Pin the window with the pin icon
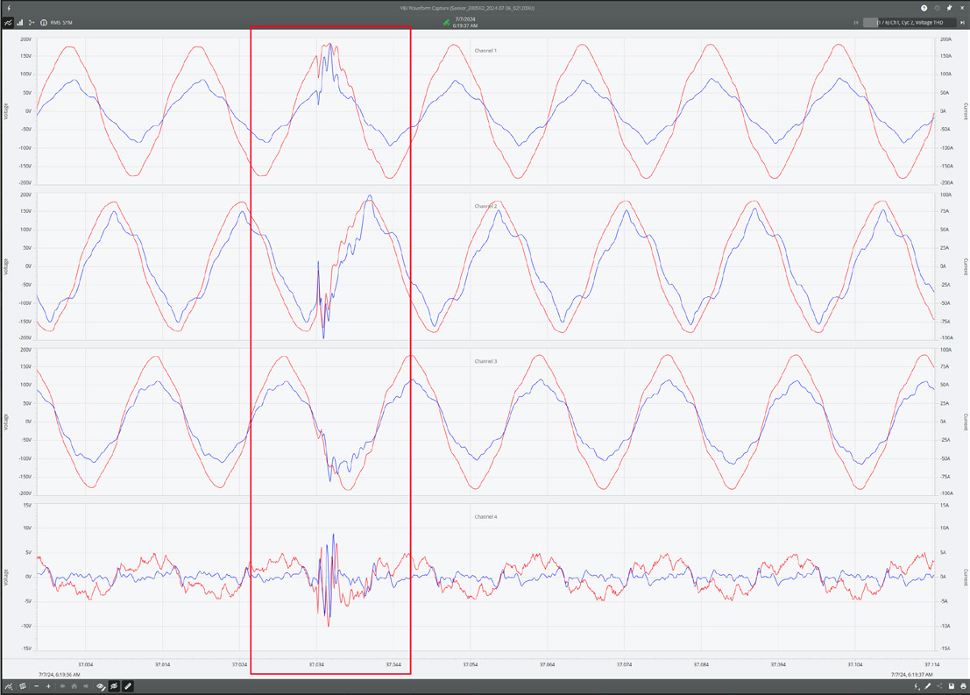This screenshot has width=970, height=695. 949,8
